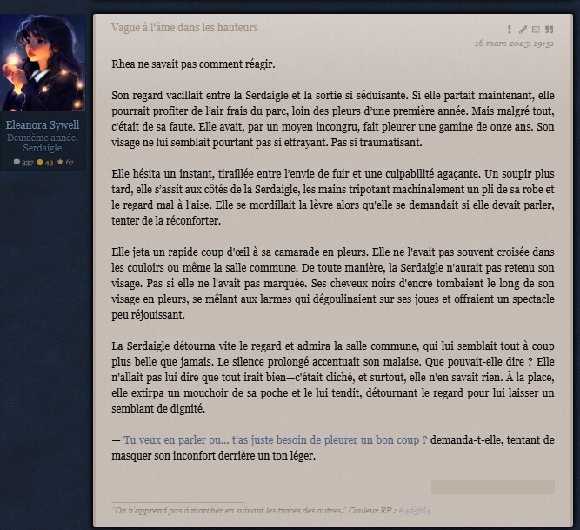Send a private message via envelope icon

click(536, 30)
